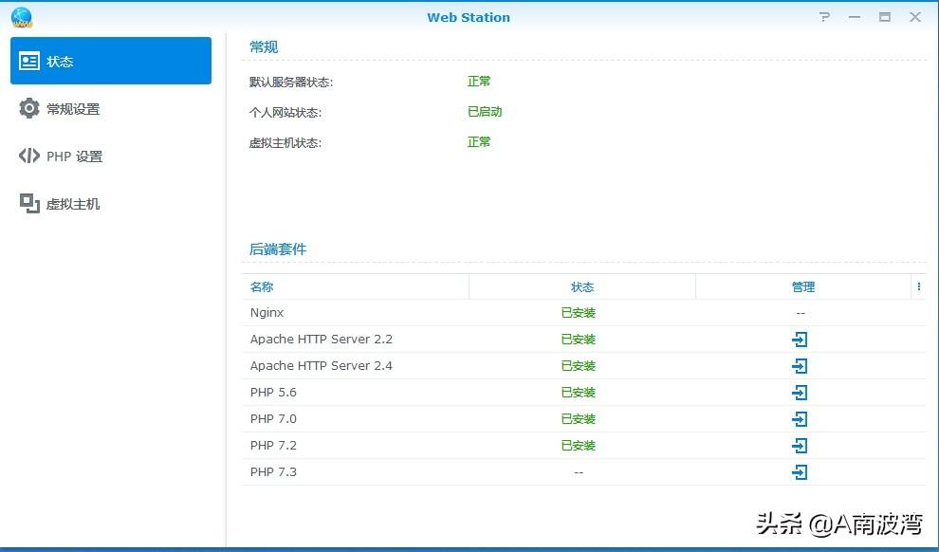Select the Nginx row
939x552 pixels.
point(267,313)
